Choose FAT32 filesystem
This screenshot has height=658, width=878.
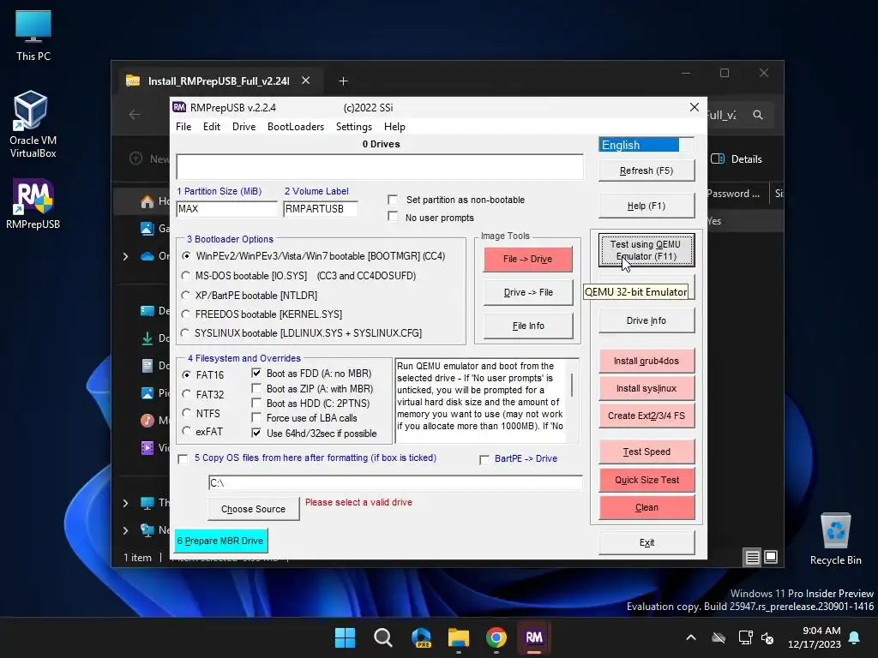click(x=186, y=394)
